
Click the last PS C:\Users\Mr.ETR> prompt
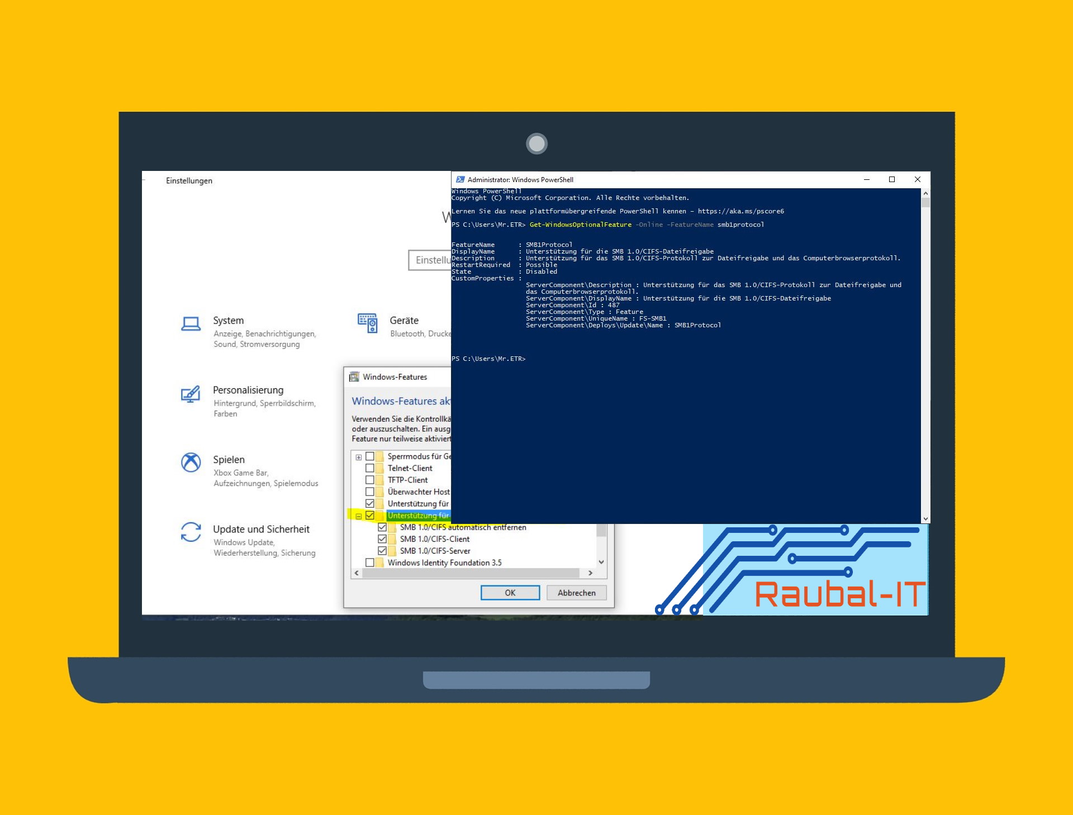(488, 359)
